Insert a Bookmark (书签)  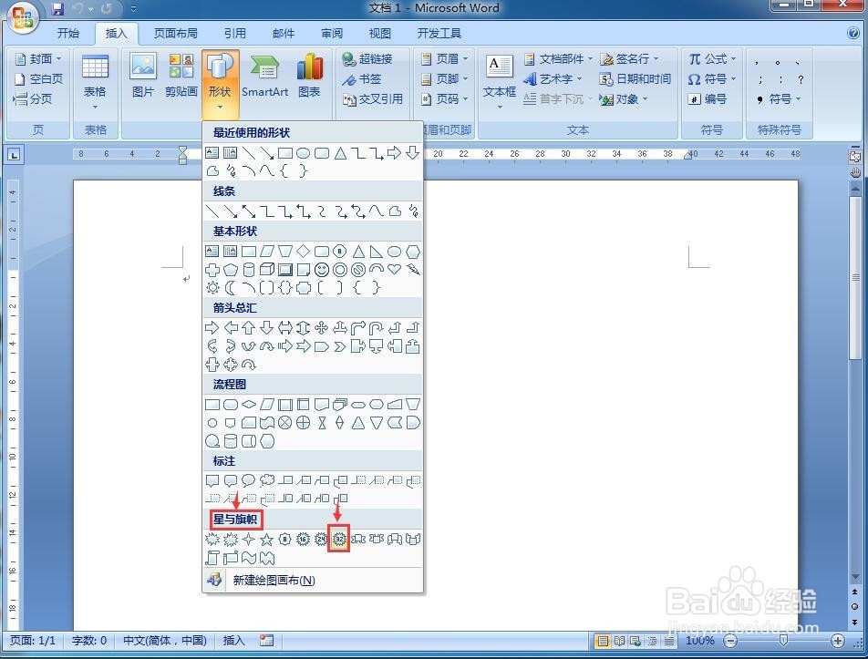click(x=361, y=78)
